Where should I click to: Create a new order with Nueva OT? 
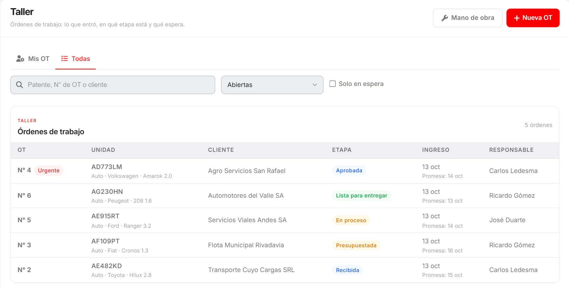click(x=533, y=18)
